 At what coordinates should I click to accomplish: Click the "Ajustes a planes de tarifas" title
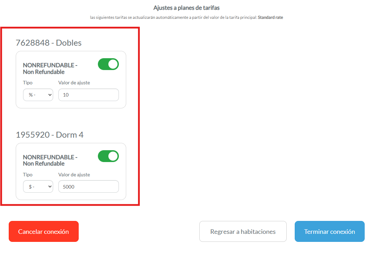click(186, 8)
